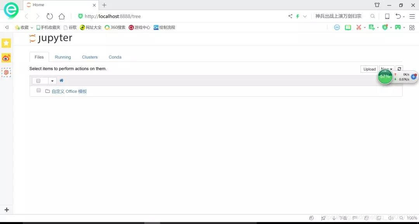Screen dimensions: 419x224
Task: Switch to the Conda tab
Action: click(x=115, y=57)
